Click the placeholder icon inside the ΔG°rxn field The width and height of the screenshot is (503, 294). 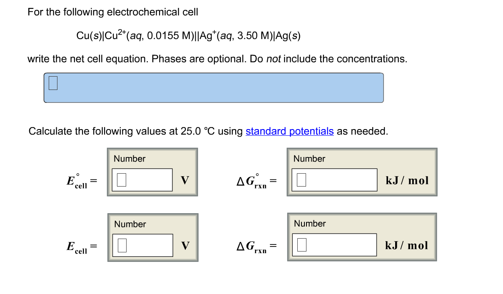301,179
